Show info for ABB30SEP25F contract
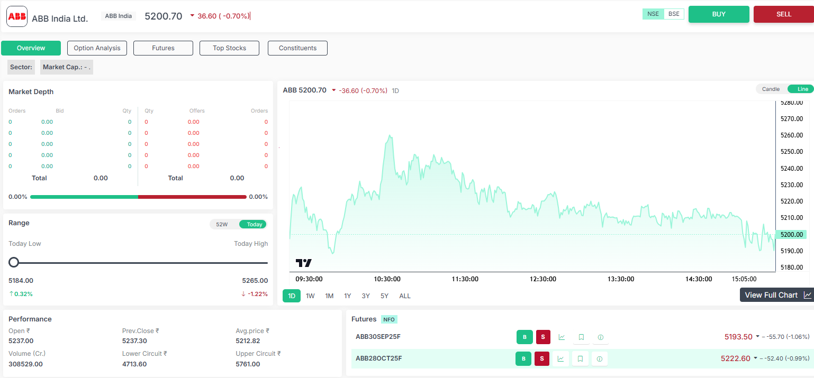Image resolution: width=814 pixels, height=378 pixels. coord(600,337)
